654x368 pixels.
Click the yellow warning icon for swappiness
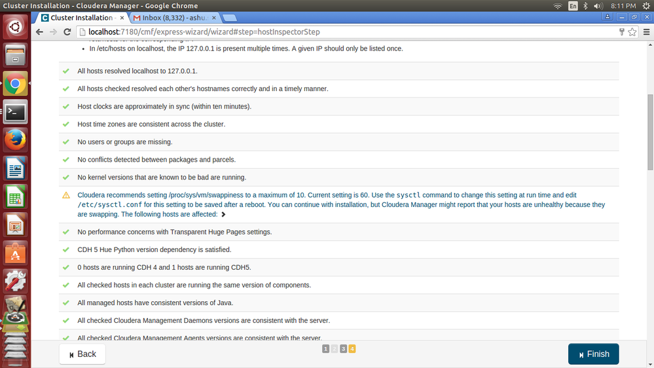(66, 195)
